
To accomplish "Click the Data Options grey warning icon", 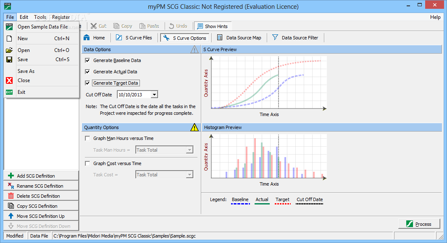I will click(195, 49).
